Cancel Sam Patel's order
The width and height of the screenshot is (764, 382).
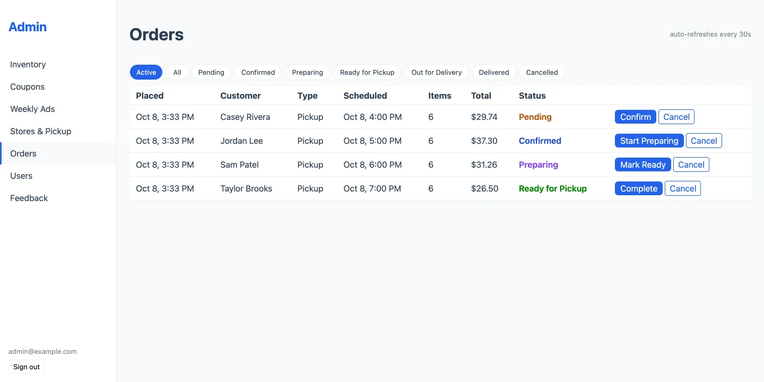691,164
